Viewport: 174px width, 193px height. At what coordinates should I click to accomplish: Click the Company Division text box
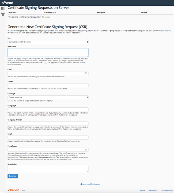tap(48, 123)
